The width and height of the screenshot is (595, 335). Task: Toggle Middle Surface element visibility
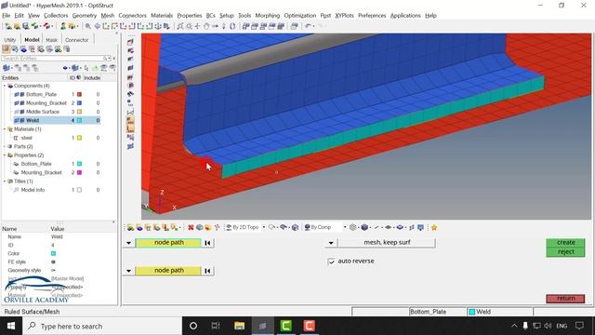[22, 112]
